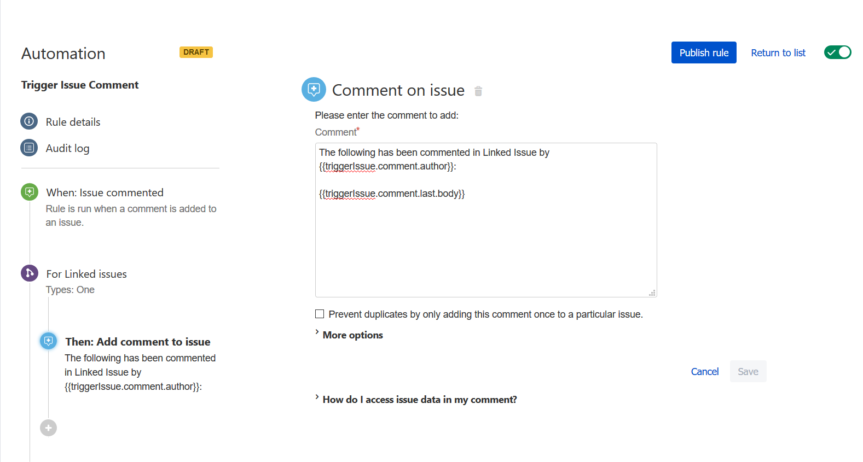
Task: Click inside the Comment text area
Action: (486, 220)
